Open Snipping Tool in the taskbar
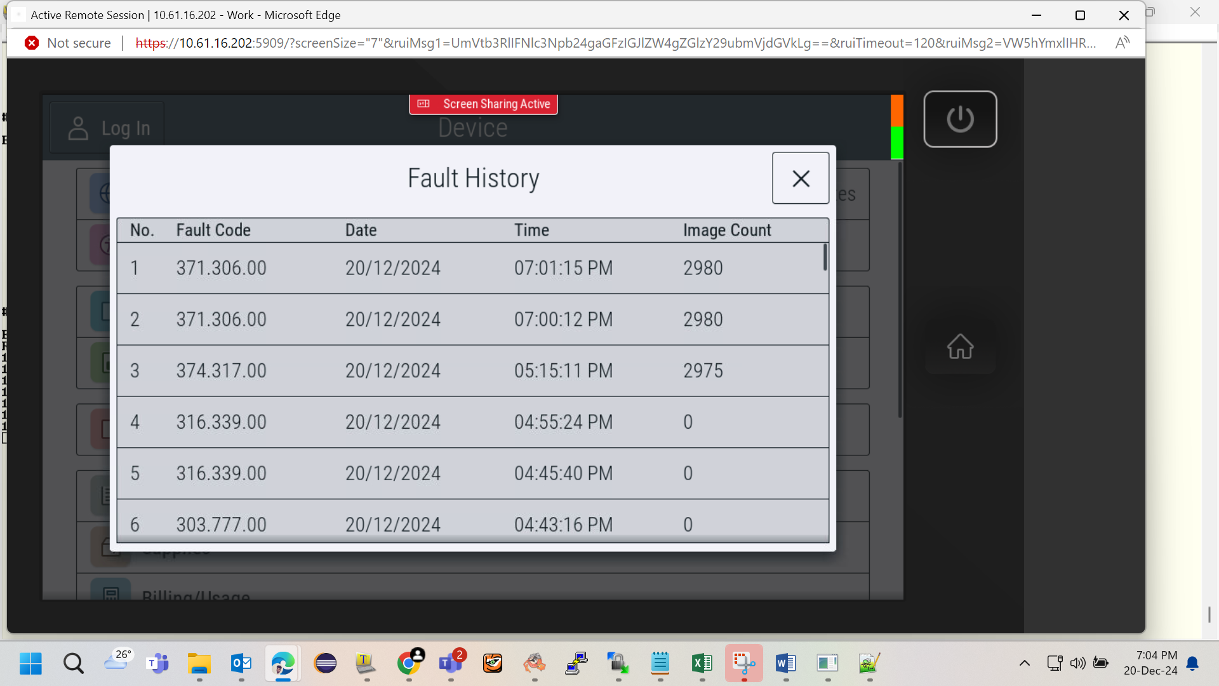This screenshot has width=1219, height=686. (743, 664)
